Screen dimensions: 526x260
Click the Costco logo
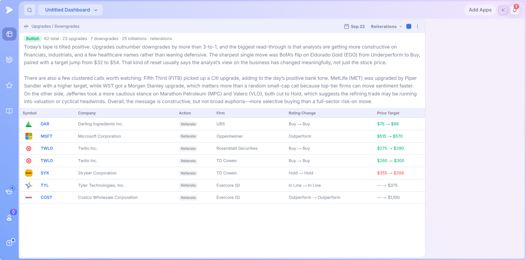click(29, 197)
